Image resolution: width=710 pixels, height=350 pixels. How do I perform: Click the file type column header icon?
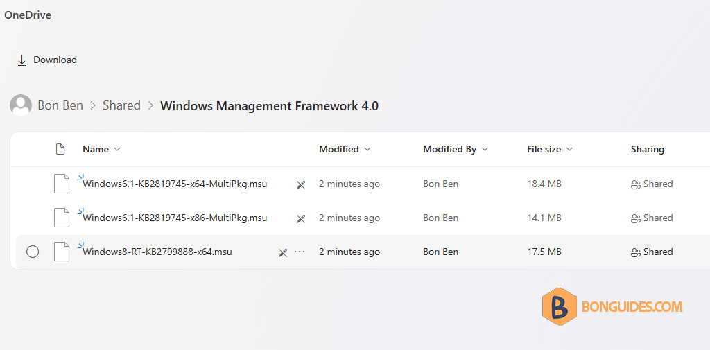(60, 149)
